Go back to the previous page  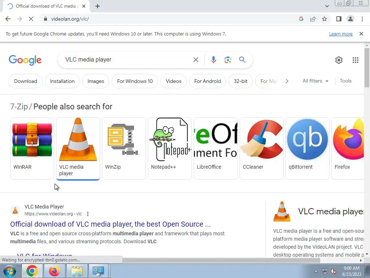(x=8, y=19)
